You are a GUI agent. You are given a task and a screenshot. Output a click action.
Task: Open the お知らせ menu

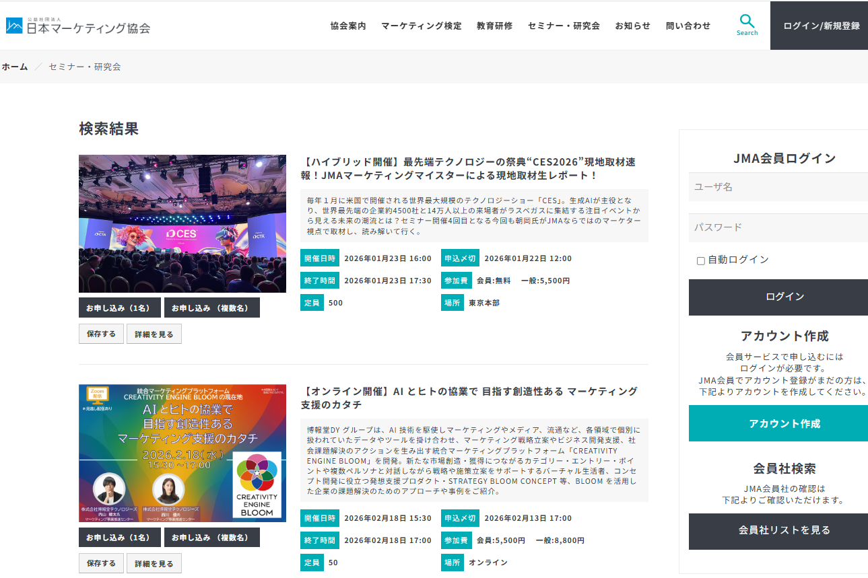pyautogui.click(x=632, y=26)
